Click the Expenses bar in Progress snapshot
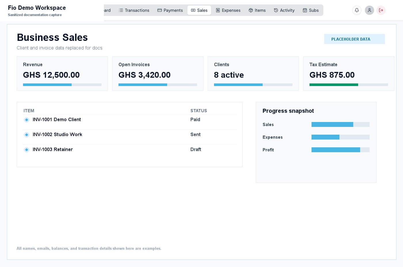The width and height of the screenshot is (403, 267). pyautogui.click(x=341, y=137)
